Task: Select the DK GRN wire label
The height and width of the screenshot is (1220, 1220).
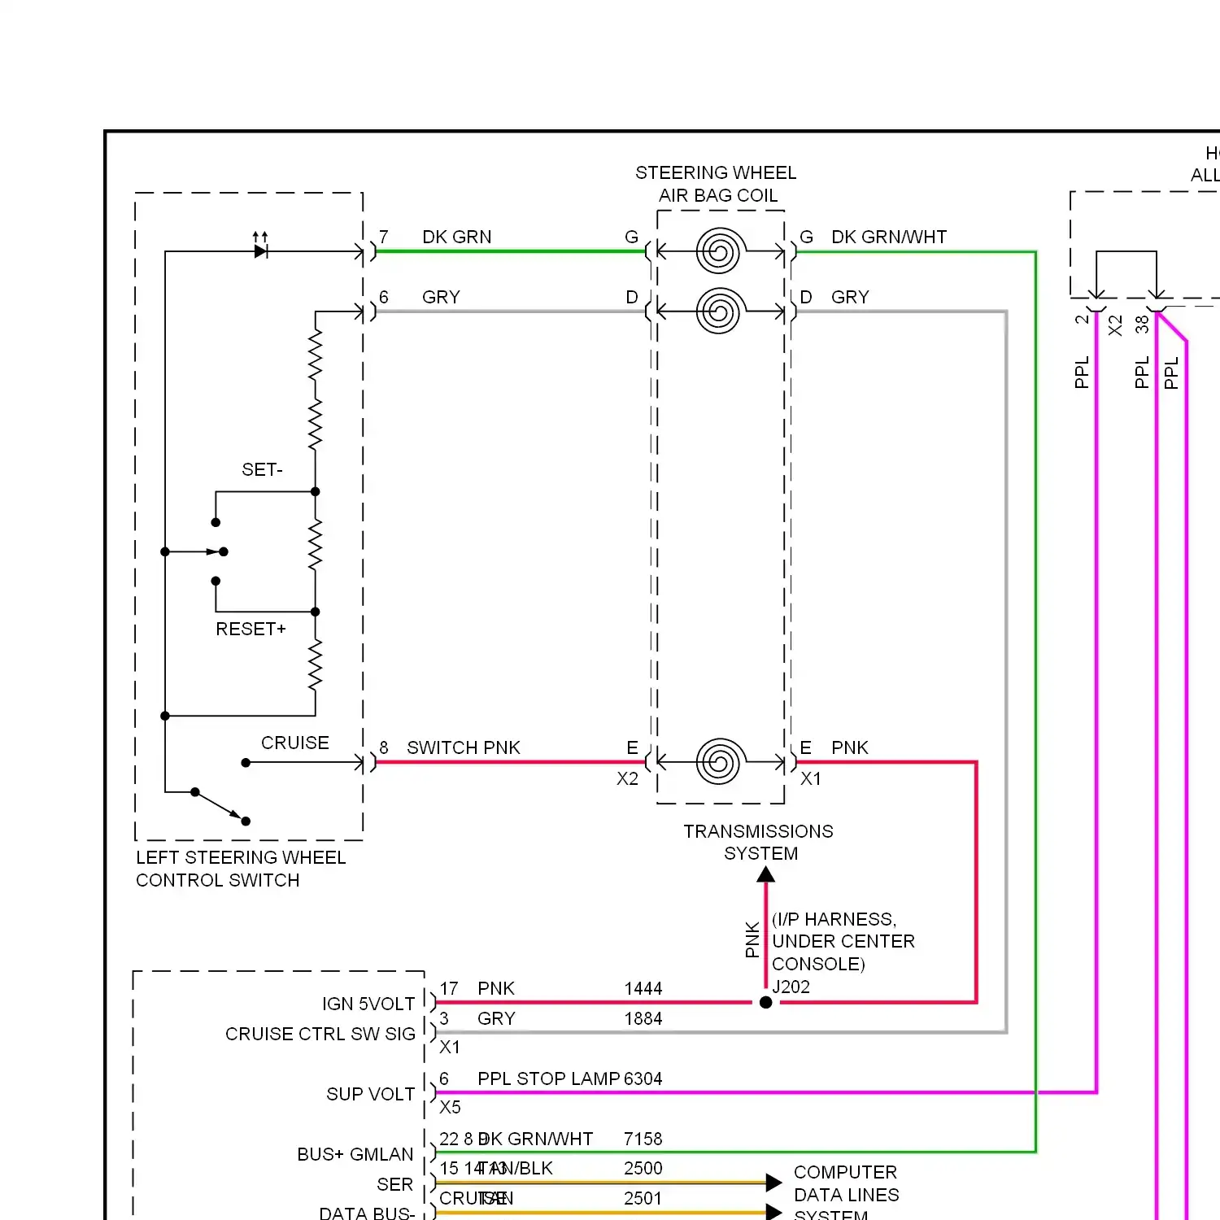Action: [x=457, y=237]
